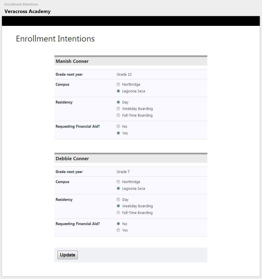262x279 pixels.
Task: Select Lagoona Seca campus for Manish Conner
Action: (118, 91)
